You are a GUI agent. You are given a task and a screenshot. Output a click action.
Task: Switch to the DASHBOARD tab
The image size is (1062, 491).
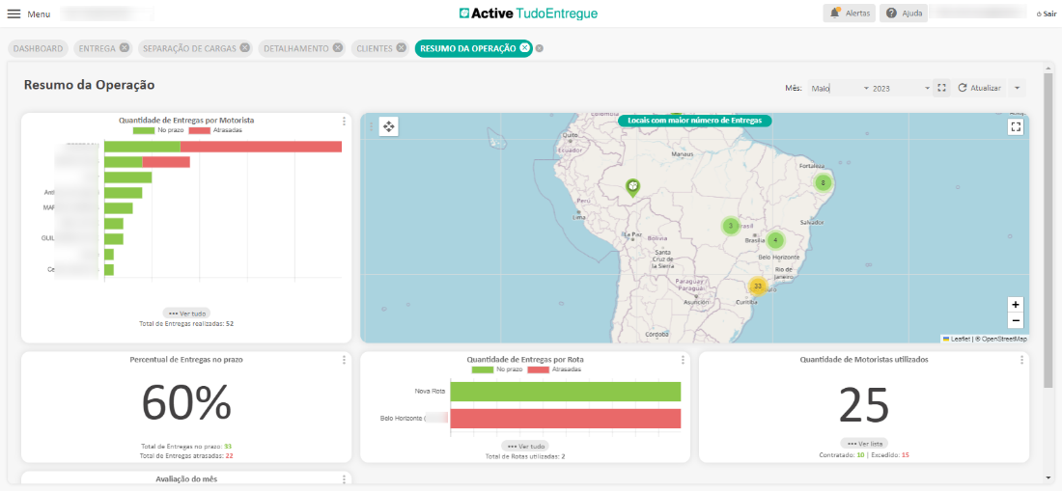click(39, 48)
